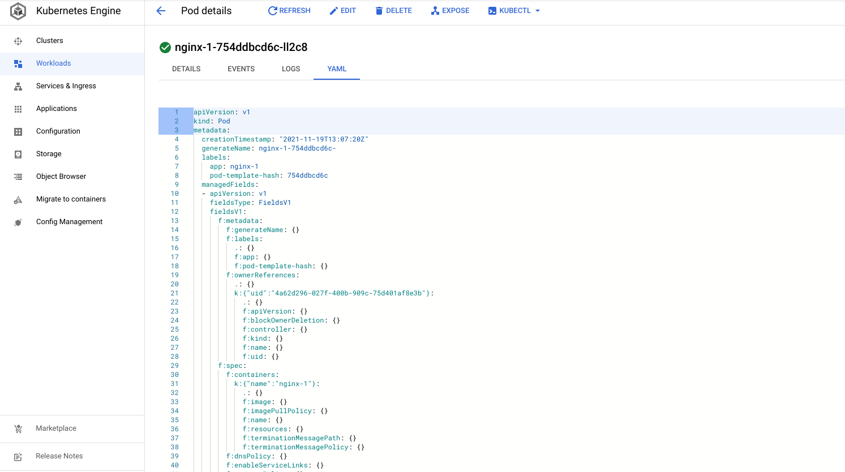Click the Object Browser icon
The image size is (845, 472).
[18, 177]
